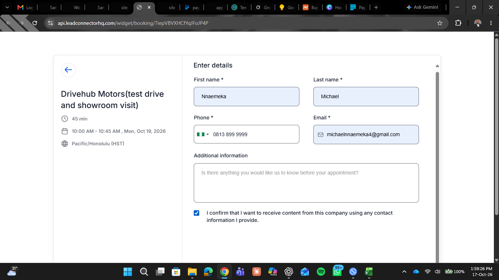The height and width of the screenshot is (280, 499).
Task: Open the Chrome extensions puzzle icon
Action: coord(458,23)
